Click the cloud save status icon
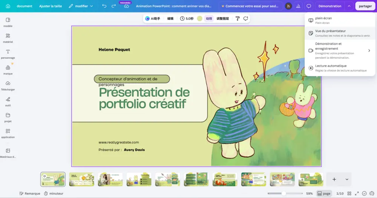The height and width of the screenshot is (198, 377). tap(126, 6)
